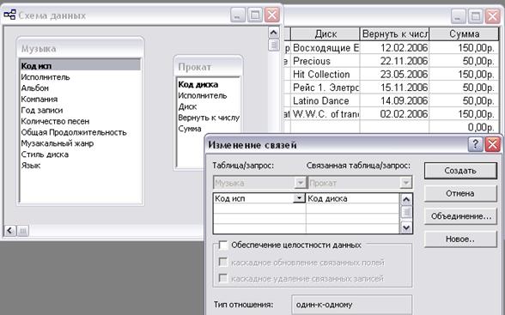
Task: Minimize the Схема данных window
Action: click(x=238, y=15)
